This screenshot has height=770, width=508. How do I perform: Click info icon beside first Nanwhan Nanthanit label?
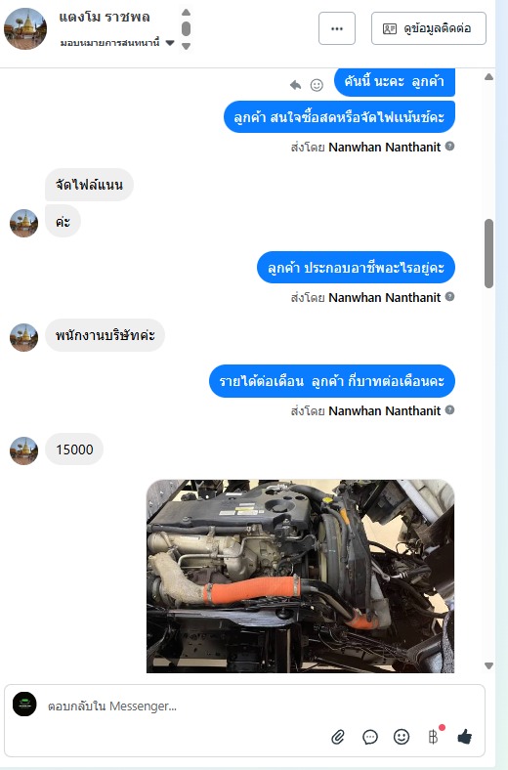(x=449, y=146)
